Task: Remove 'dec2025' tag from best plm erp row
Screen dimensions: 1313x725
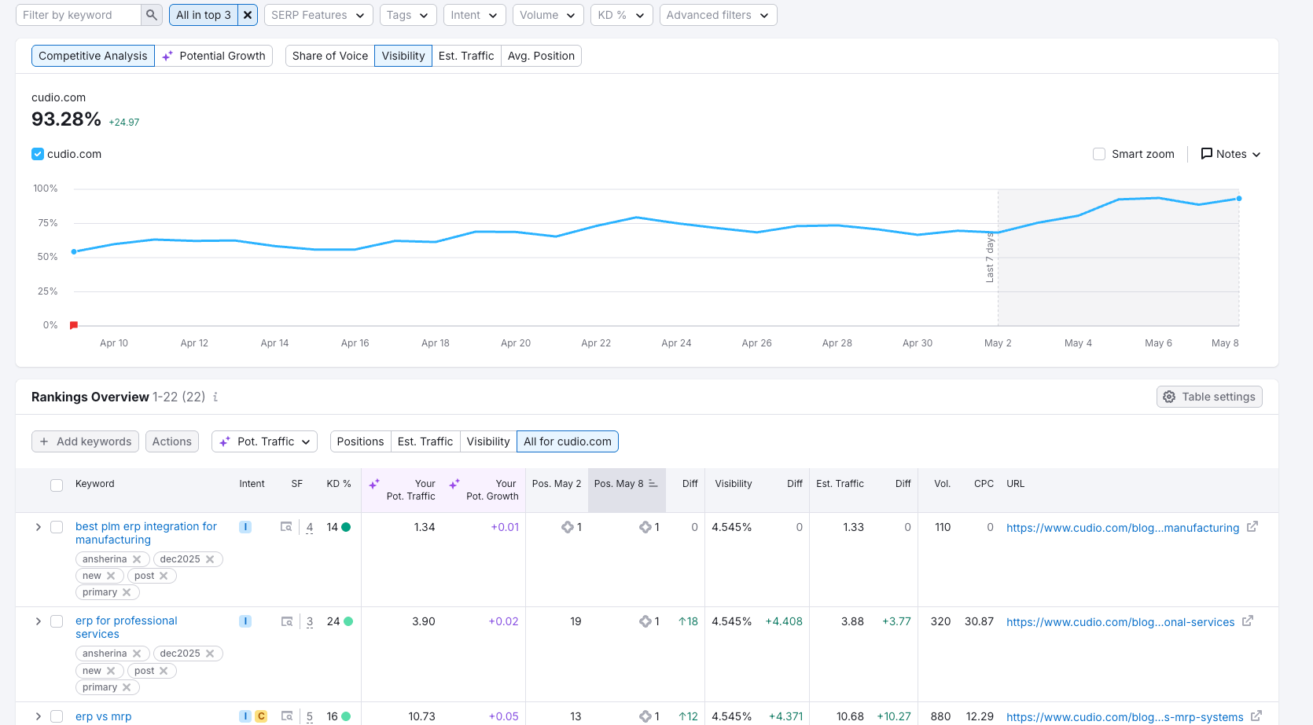Action: coord(210,559)
